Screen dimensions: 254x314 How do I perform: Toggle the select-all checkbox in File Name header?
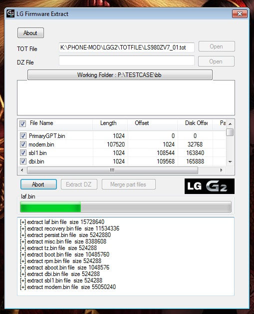pos(22,123)
